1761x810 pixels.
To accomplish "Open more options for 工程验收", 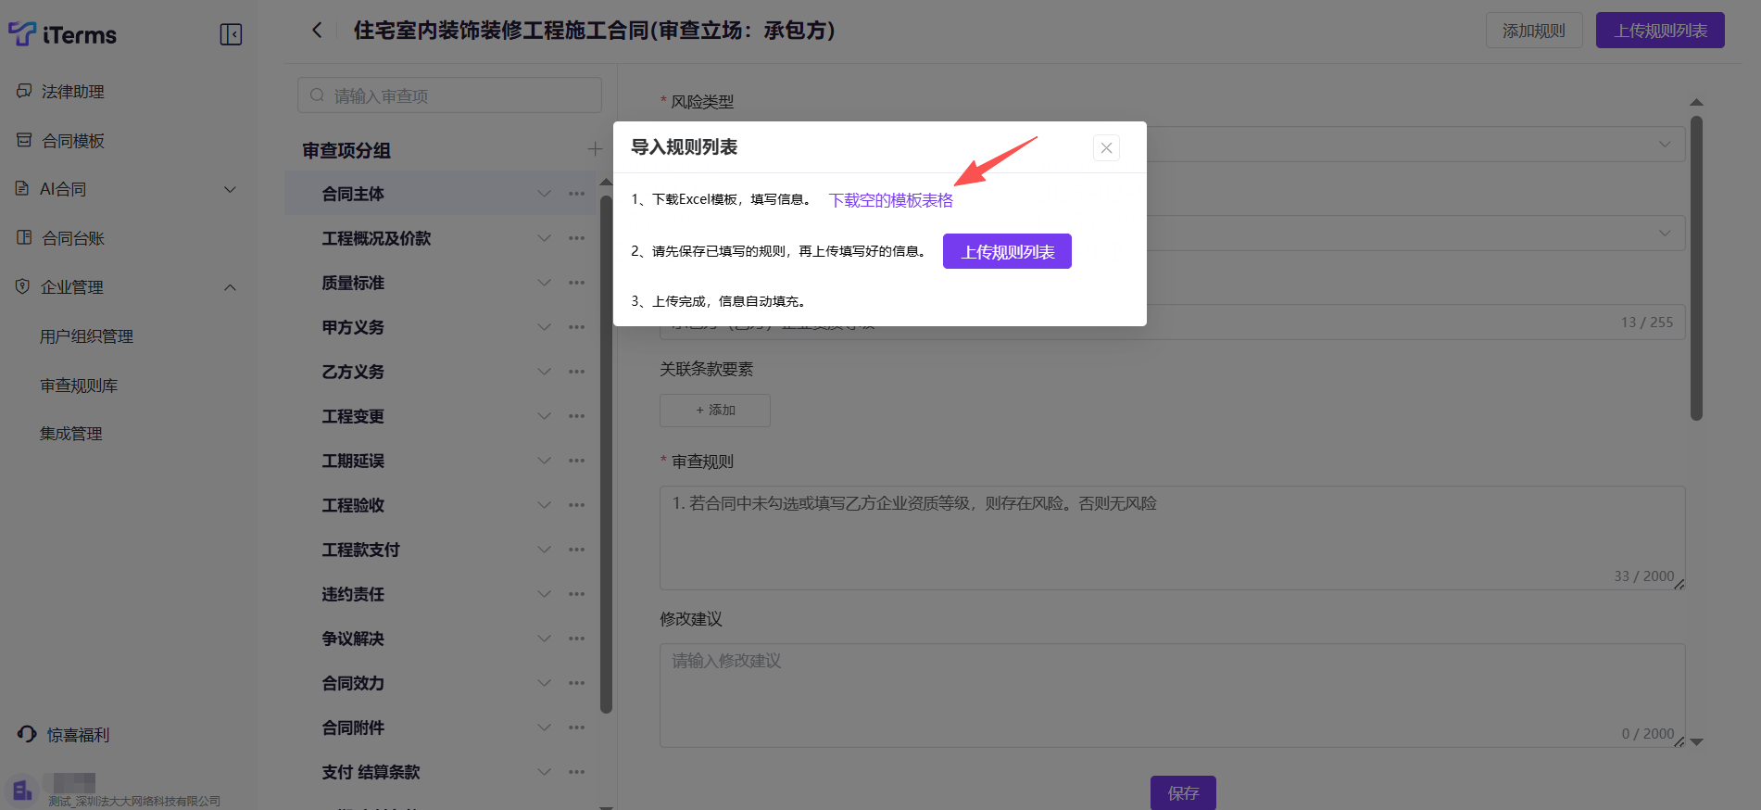I will click(577, 505).
